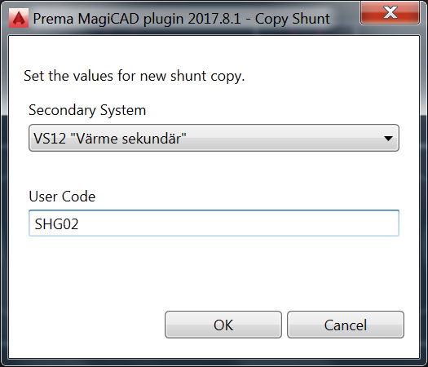Place cursor after SHG02 text
The image size is (428, 367).
pyautogui.click(x=80, y=223)
